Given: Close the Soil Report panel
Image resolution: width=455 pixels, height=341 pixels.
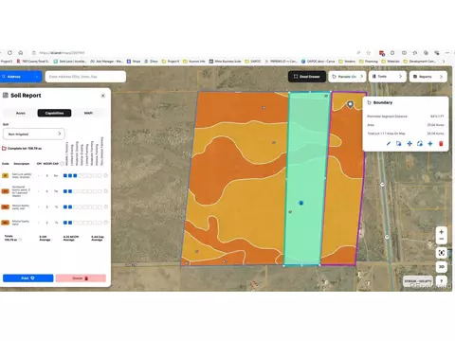Looking at the screenshot, I should [103, 96].
